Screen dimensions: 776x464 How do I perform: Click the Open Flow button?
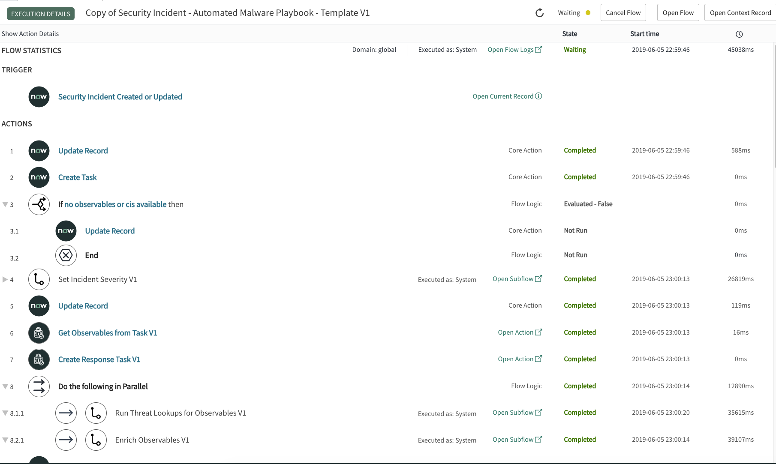[x=678, y=13]
